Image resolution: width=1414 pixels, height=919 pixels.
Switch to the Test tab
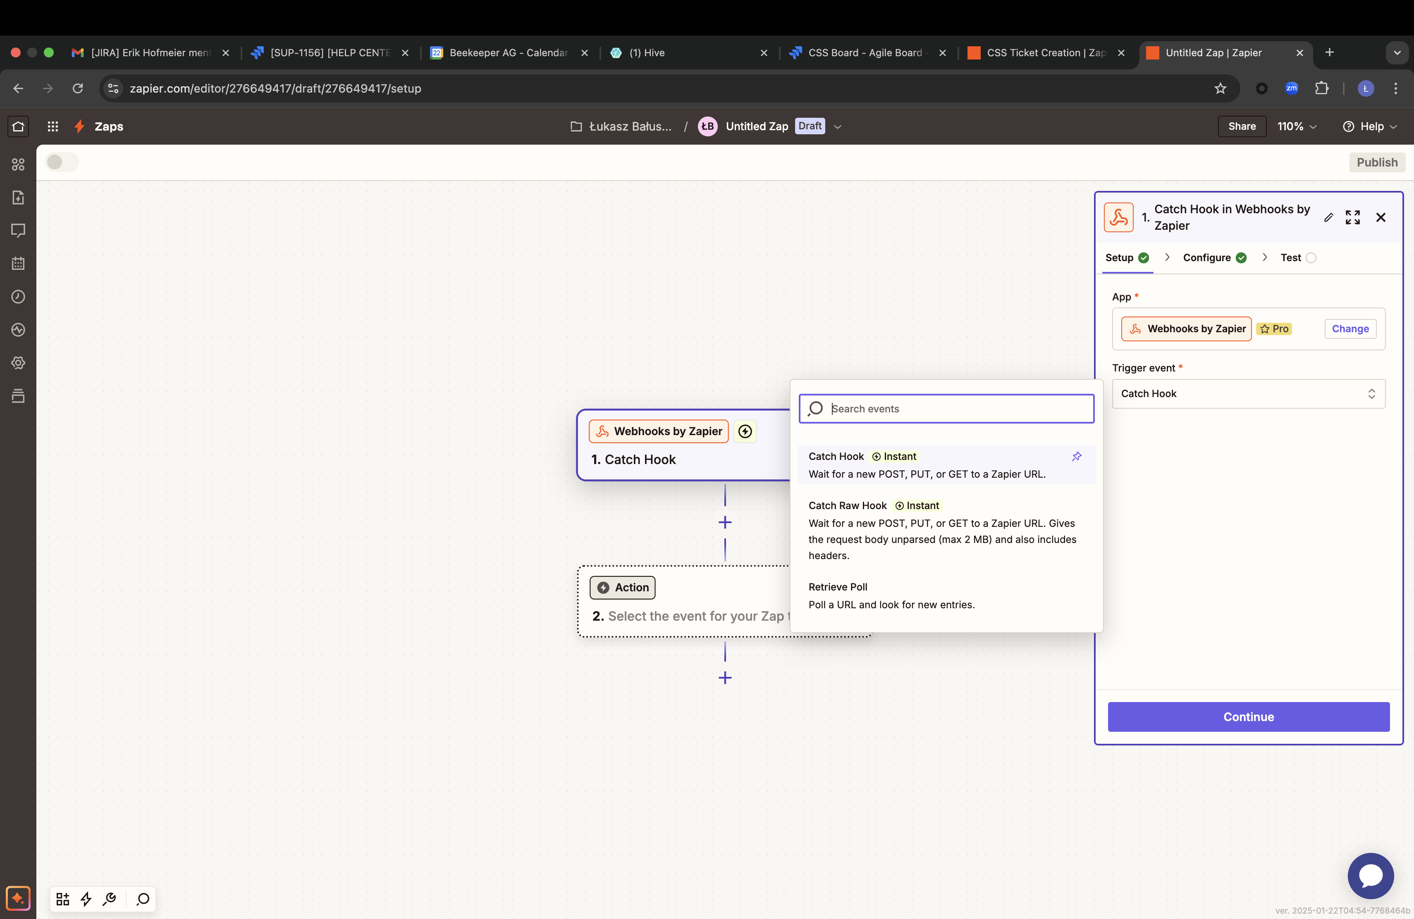pyautogui.click(x=1298, y=258)
